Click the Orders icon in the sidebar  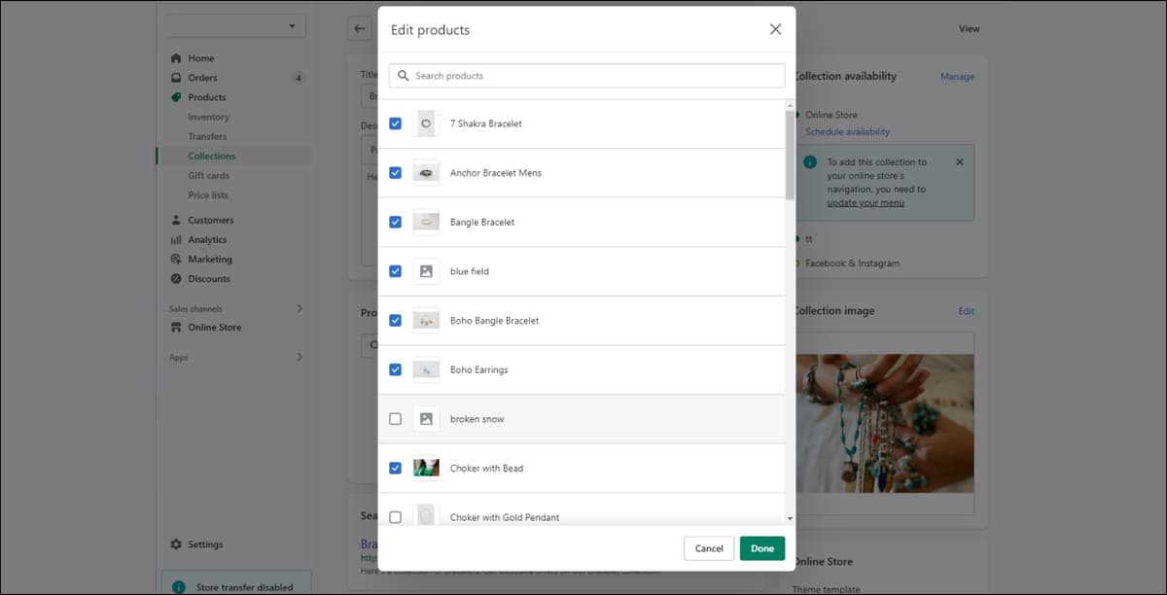coord(176,78)
